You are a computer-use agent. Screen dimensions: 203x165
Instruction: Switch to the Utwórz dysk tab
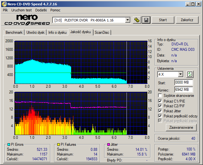36,32
